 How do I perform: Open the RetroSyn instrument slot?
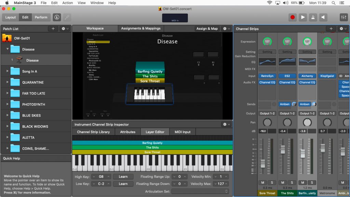(x=267, y=76)
